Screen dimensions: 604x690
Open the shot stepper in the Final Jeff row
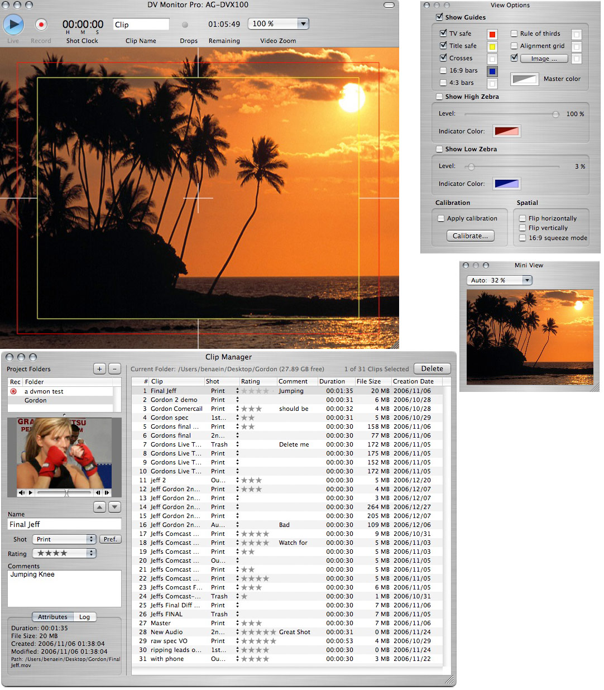(237, 391)
